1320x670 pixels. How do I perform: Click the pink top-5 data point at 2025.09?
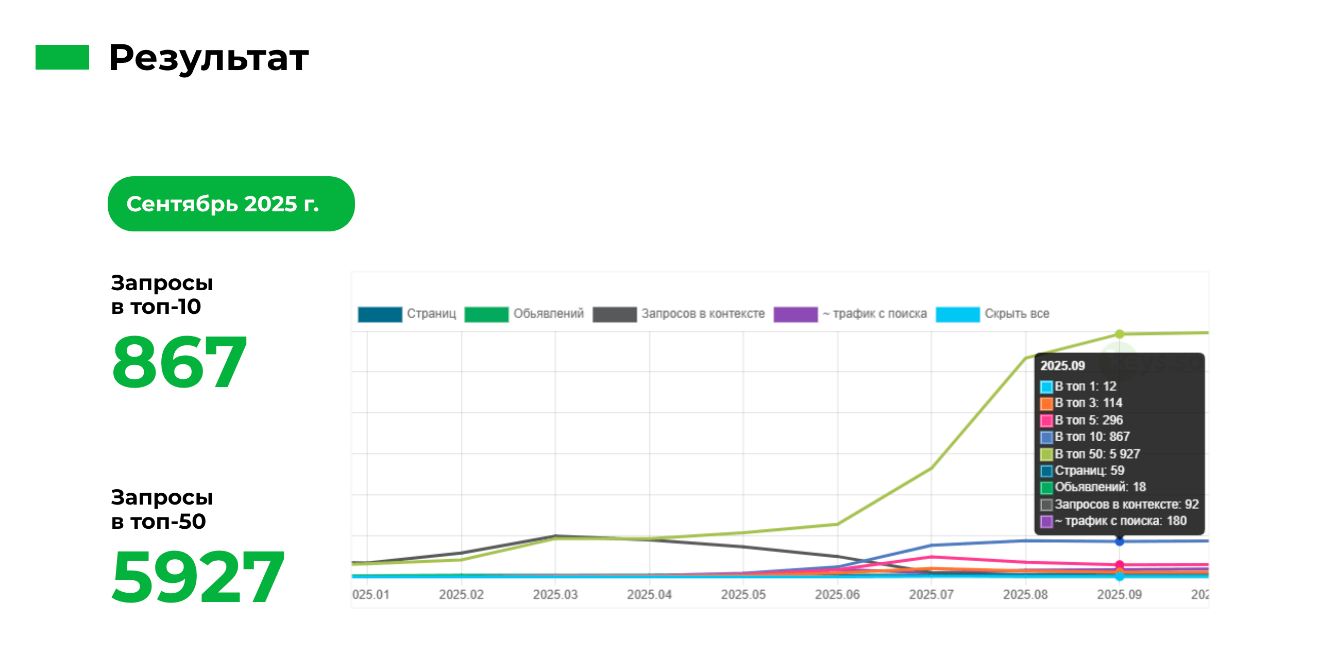[x=1120, y=565]
